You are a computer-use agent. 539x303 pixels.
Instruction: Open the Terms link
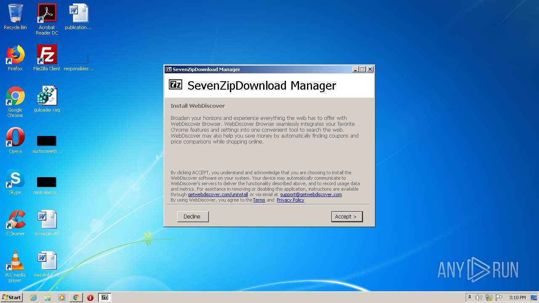tap(259, 200)
